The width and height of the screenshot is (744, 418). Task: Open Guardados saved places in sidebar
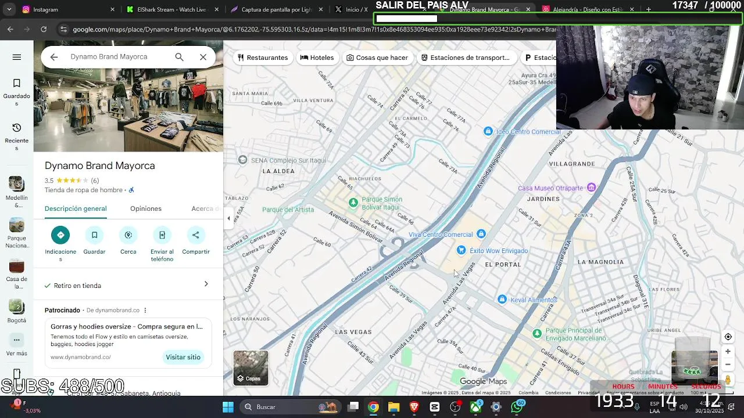16,92
